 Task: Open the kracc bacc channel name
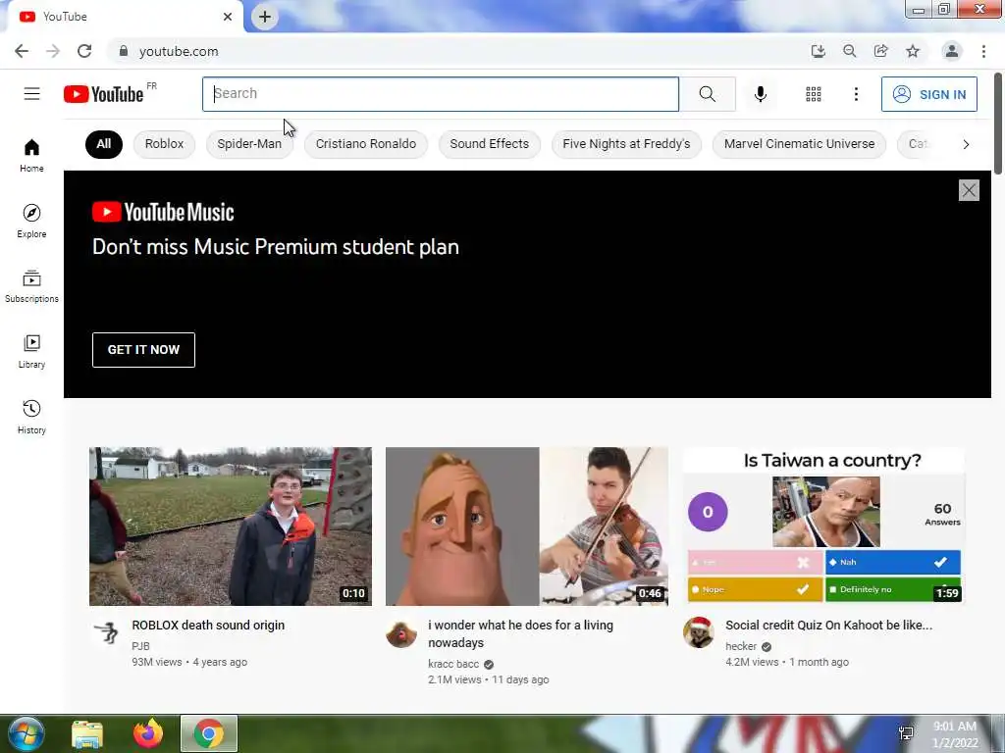pyautogui.click(x=453, y=664)
